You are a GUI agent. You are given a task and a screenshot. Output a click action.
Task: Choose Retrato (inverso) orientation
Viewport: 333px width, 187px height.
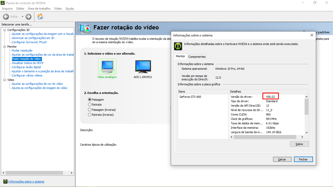(x=90, y=115)
